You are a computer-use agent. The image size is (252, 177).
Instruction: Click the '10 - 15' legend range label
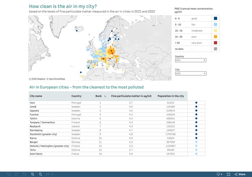click(x=178, y=31)
